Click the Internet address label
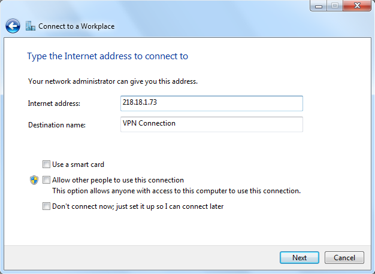 coord(54,103)
